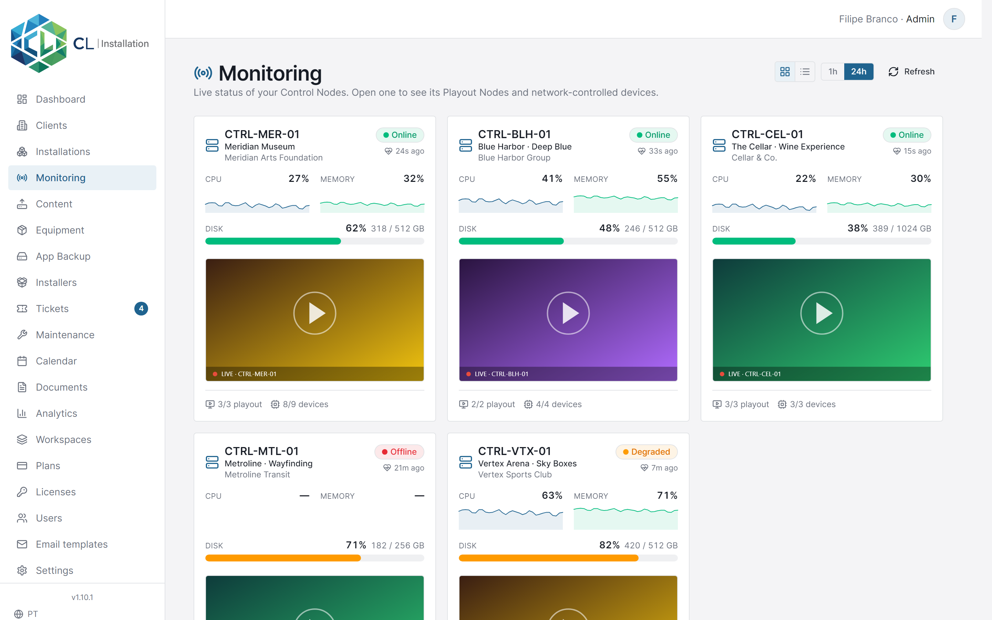The image size is (992, 620).
Task: Open the Monitoring menu item
Action: click(82, 178)
